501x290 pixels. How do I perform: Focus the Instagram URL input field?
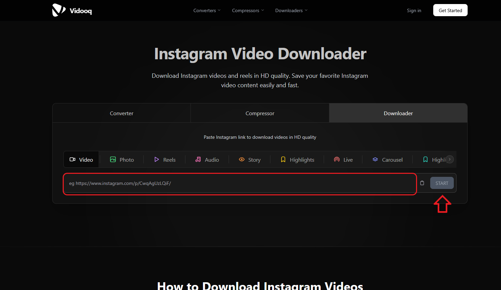tap(239, 183)
